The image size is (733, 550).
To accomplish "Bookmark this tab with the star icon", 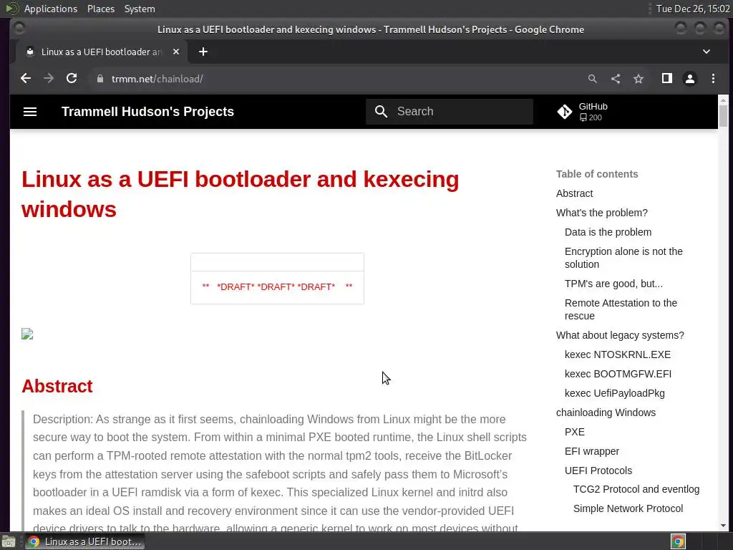I will pos(639,79).
